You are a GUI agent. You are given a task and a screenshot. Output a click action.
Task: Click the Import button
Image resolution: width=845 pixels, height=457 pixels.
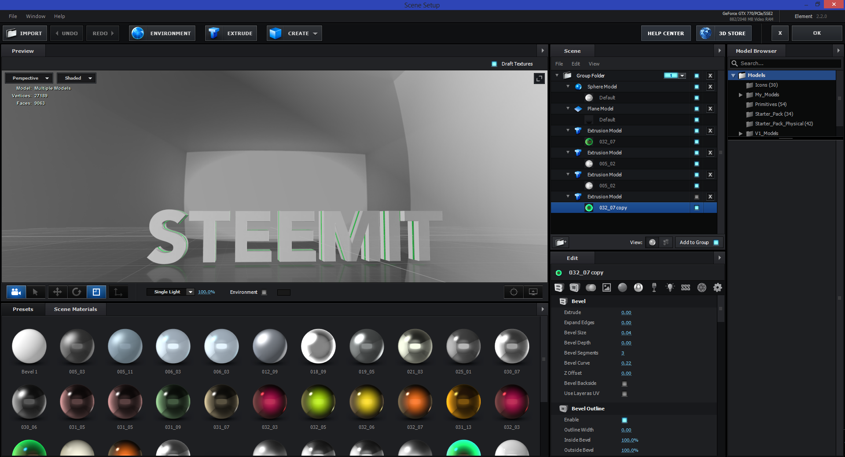(25, 33)
